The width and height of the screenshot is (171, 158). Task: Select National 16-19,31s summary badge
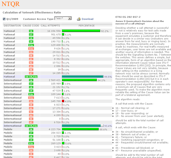pyautogui.click(x=31, y=77)
